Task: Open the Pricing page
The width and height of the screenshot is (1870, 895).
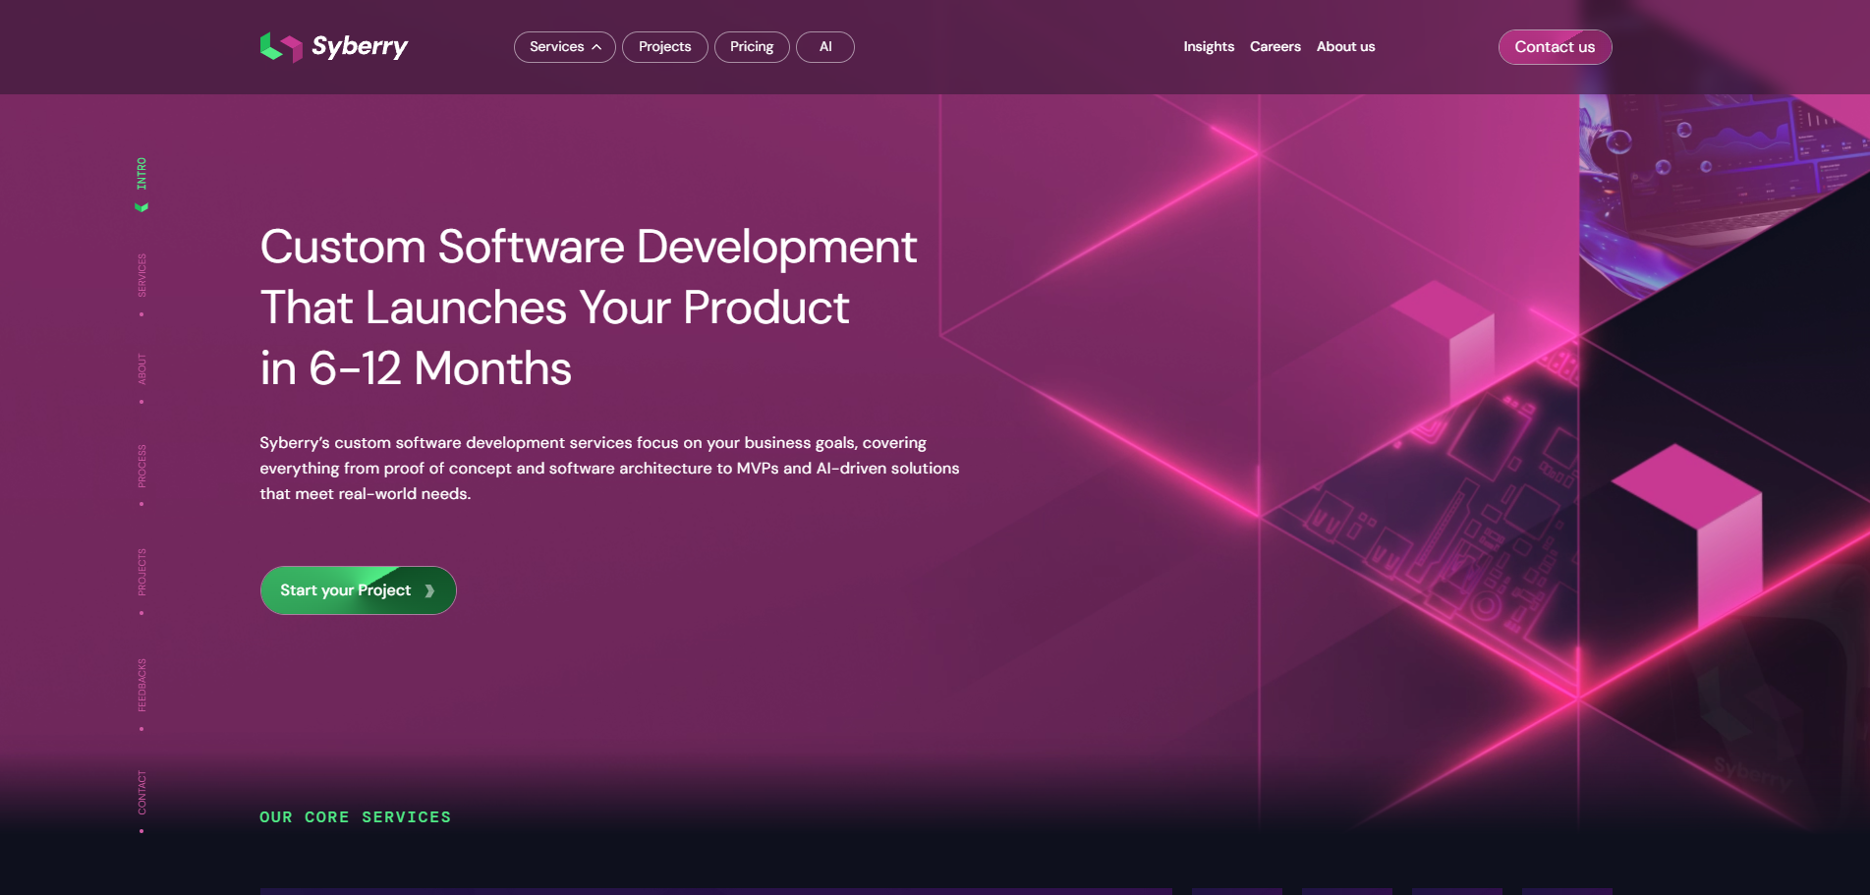Action: tap(752, 47)
